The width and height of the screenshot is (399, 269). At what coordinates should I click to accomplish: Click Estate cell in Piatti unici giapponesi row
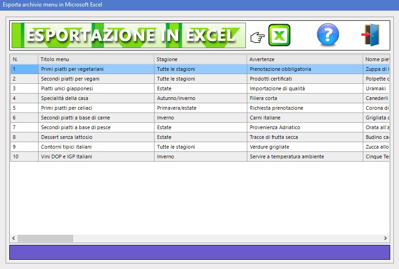click(200, 88)
